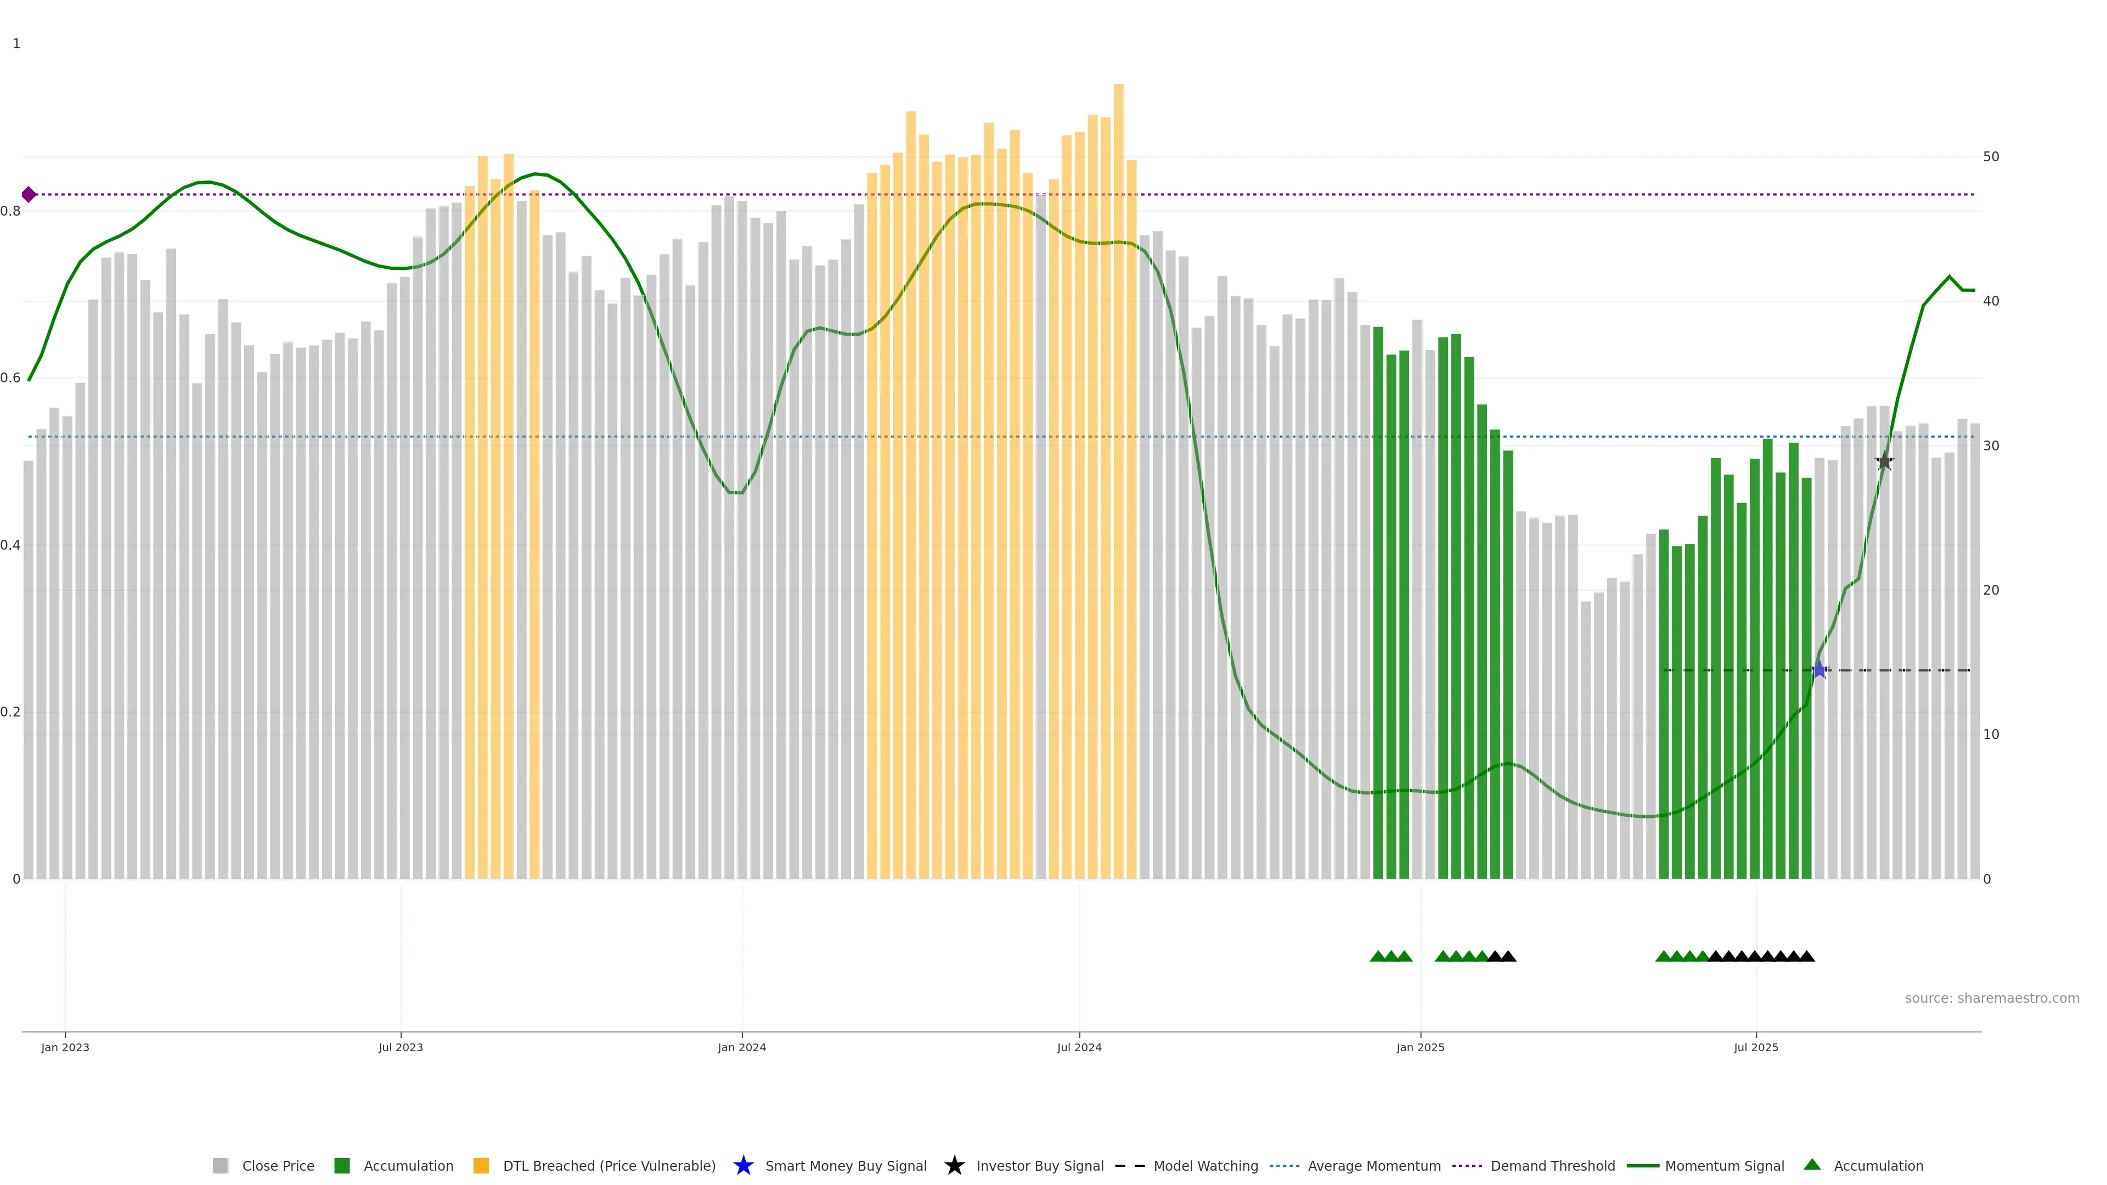The width and height of the screenshot is (2107, 1185).
Task: Click Accumulation triangle legend icon
Action: [1812, 1165]
